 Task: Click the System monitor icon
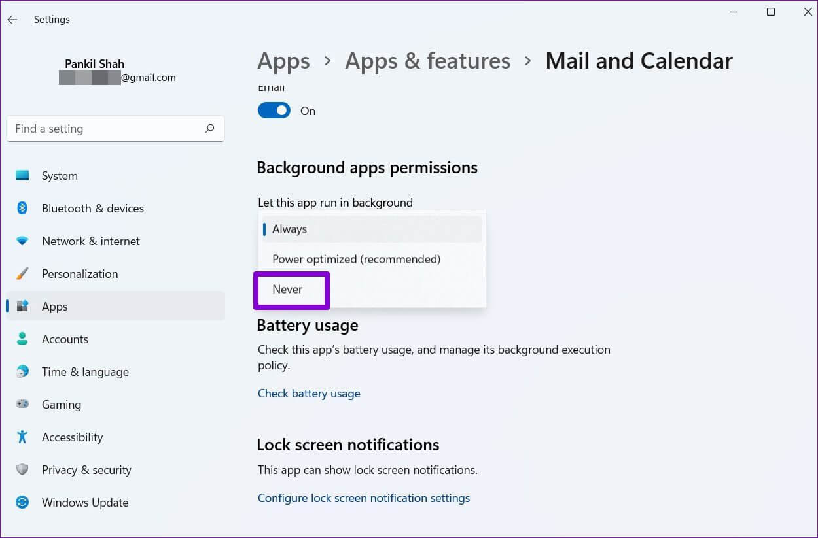(22, 176)
